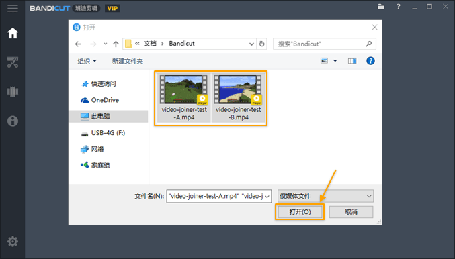Open the 仅媒体文件 file type dropdown

click(x=325, y=196)
